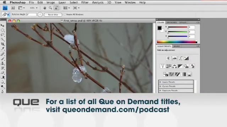This screenshot has height=127, width=227.
Task: Select the Gradient tool
Action: point(2,77)
